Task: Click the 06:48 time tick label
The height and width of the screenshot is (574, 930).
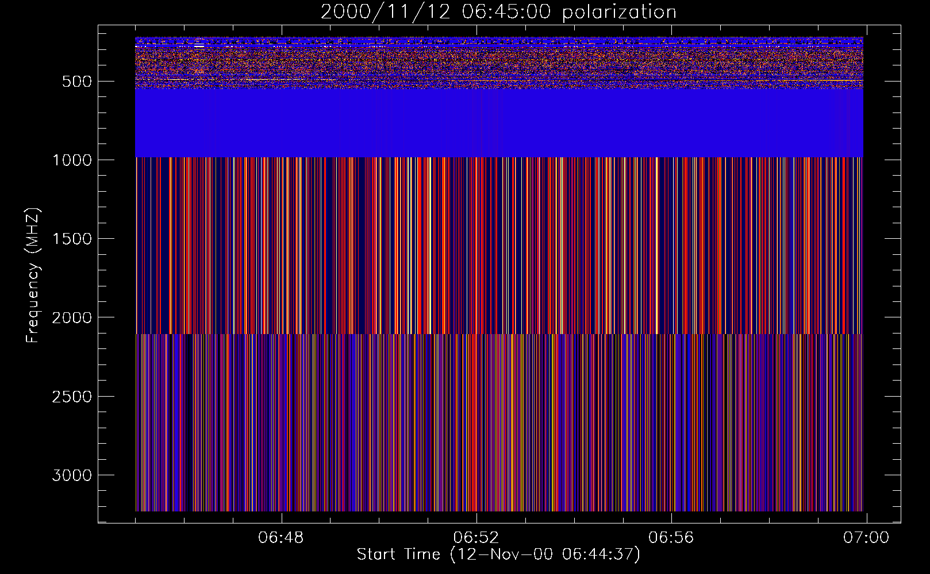Action: click(281, 538)
